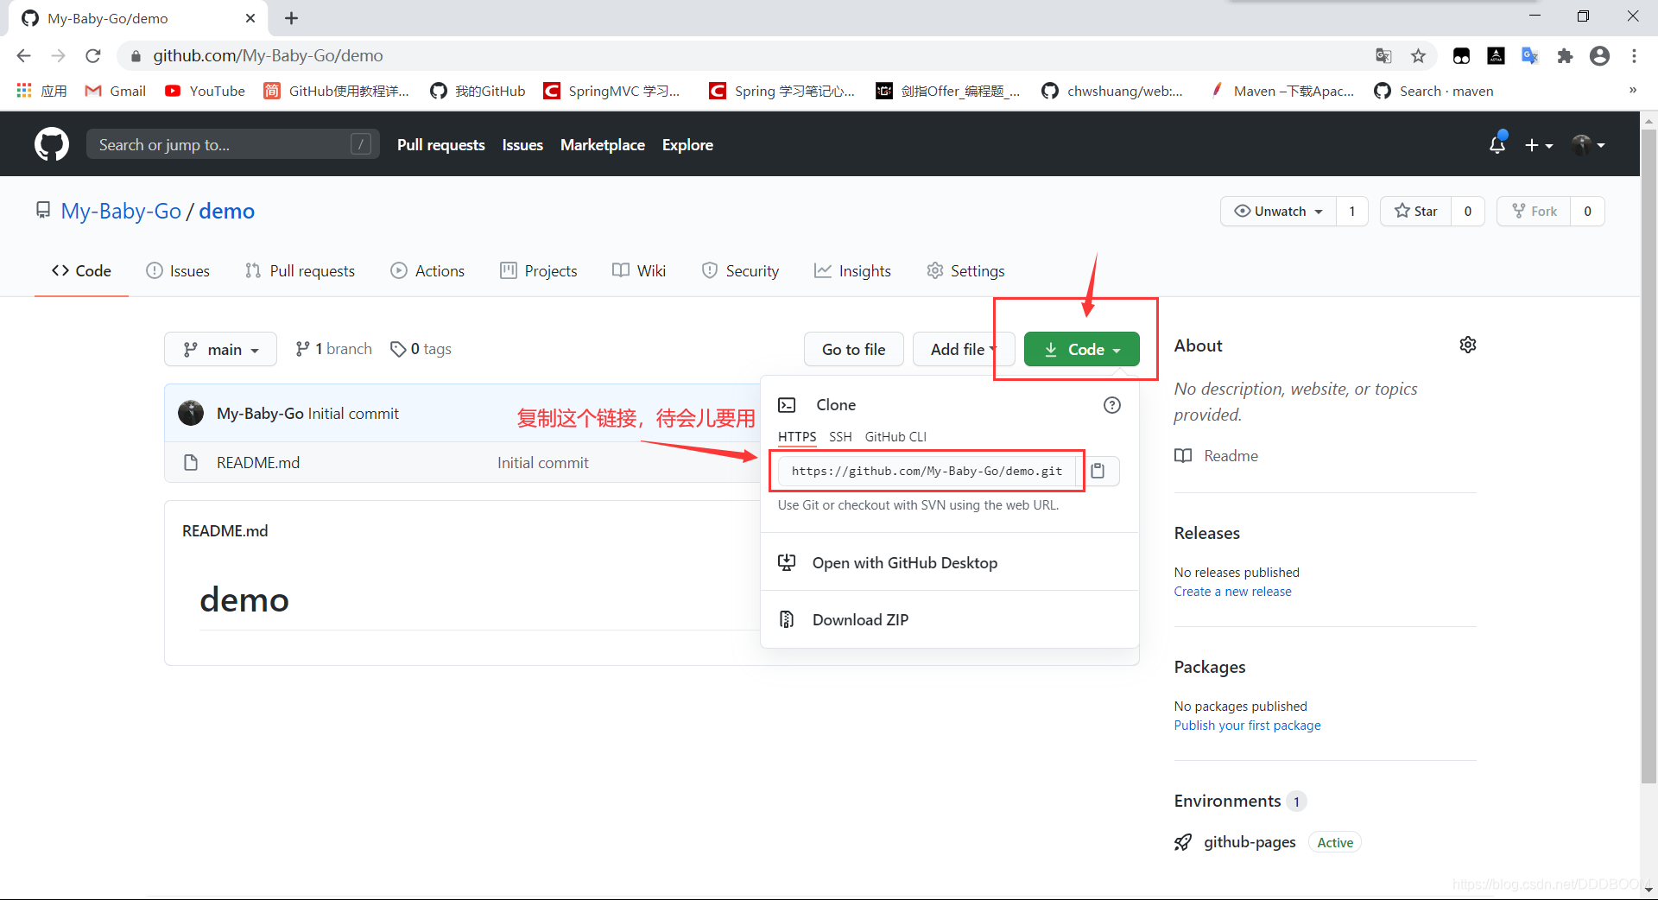Open the main branch dropdown
Image resolution: width=1658 pixels, height=900 pixels.
(220, 349)
